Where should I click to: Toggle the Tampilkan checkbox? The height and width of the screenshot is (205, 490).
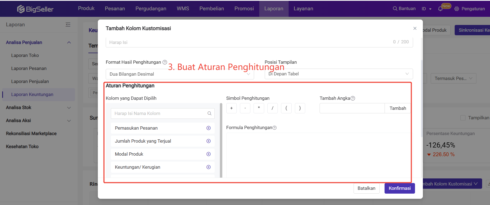(463, 118)
